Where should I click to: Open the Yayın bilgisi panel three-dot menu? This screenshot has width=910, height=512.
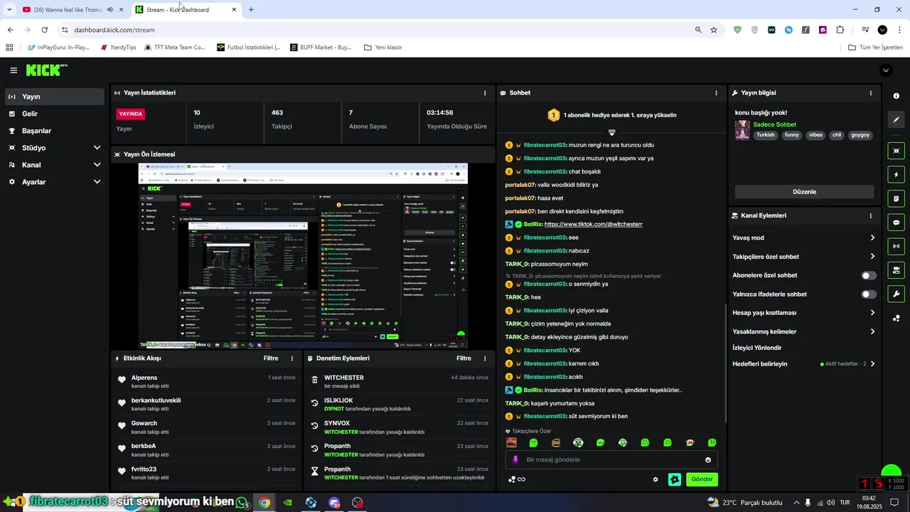pos(870,93)
